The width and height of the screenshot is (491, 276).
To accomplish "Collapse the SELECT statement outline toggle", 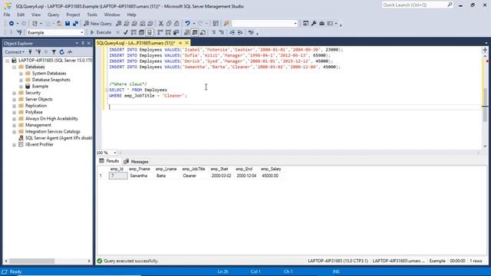I will (107, 90).
